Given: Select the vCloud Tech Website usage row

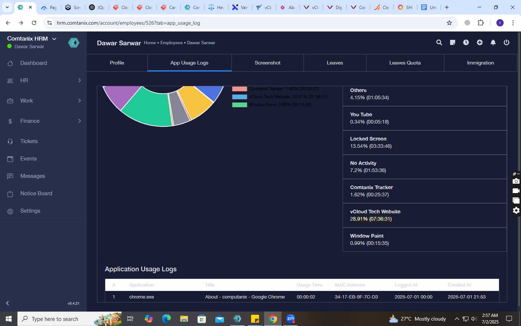Looking at the screenshot, I should [x=425, y=216].
